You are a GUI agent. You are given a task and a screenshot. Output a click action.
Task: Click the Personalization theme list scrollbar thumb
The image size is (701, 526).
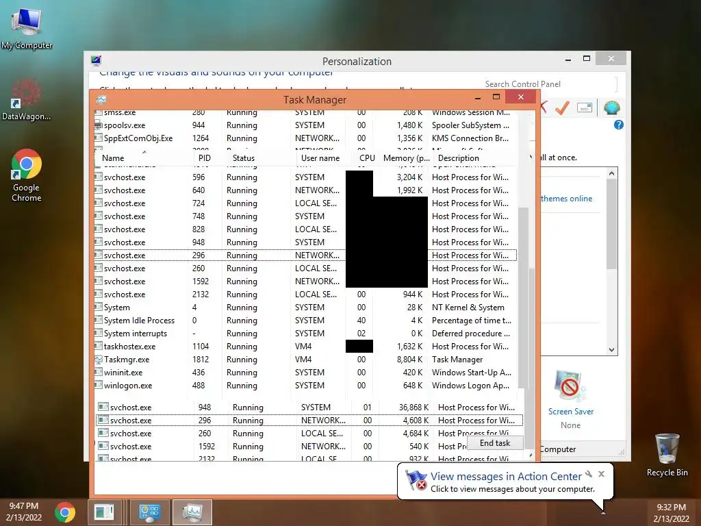[x=611, y=224]
